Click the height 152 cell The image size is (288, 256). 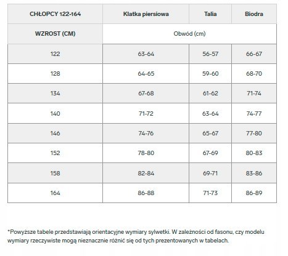(55, 153)
